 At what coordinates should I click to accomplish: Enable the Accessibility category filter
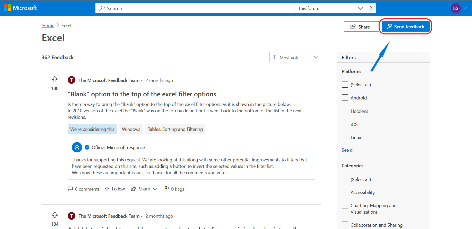tap(345, 192)
